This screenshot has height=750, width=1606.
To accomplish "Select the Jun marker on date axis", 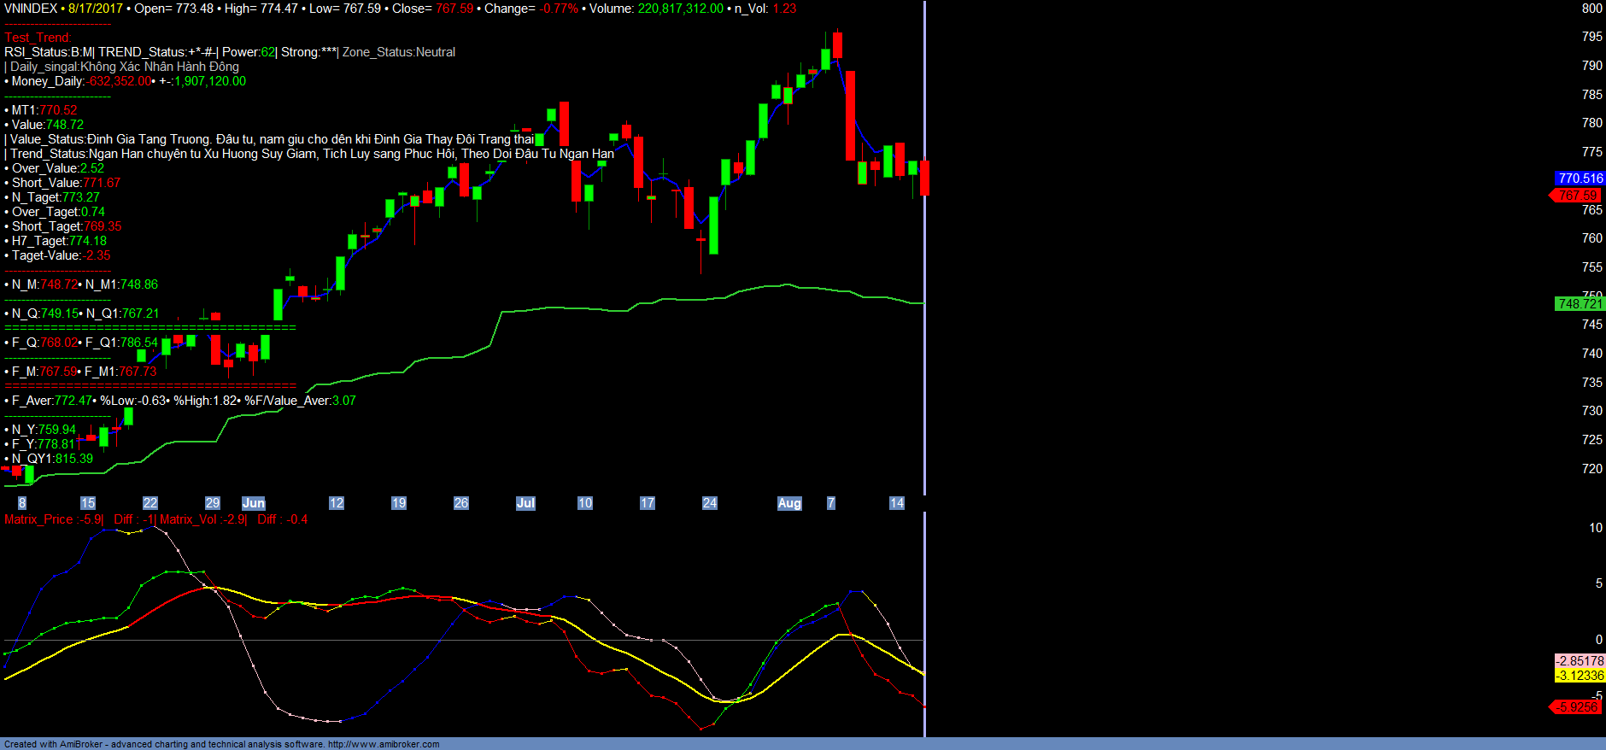I will point(254,503).
